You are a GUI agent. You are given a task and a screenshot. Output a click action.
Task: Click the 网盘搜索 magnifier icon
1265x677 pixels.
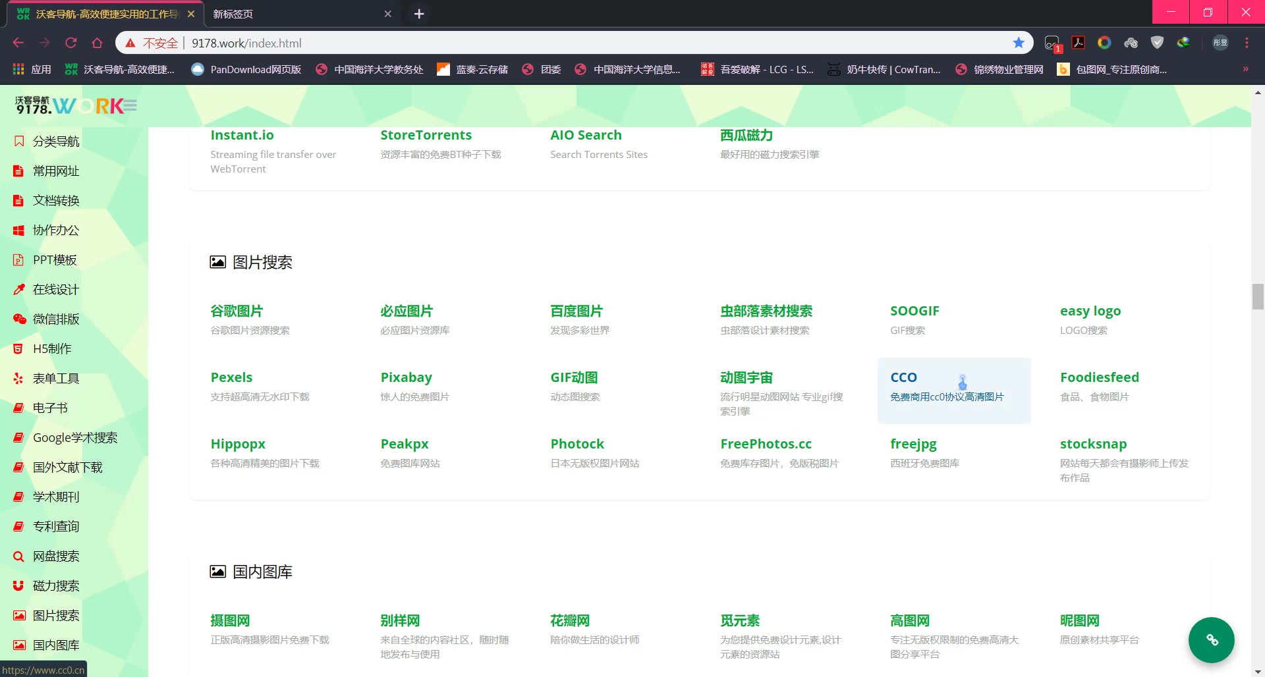(x=19, y=556)
